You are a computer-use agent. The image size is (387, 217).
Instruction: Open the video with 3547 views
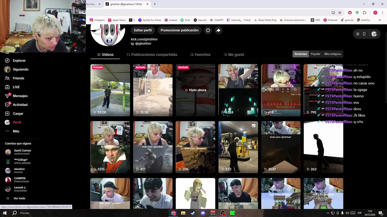pos(281,147)
